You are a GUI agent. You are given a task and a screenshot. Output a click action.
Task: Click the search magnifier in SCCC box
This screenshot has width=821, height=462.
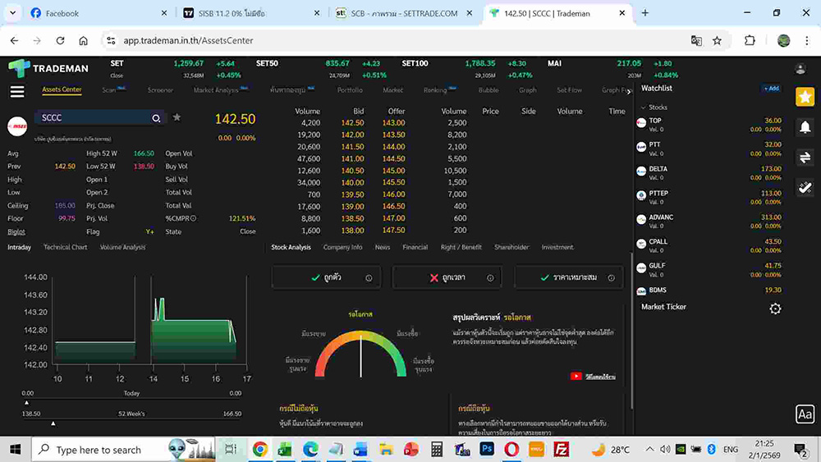(156, 118)
